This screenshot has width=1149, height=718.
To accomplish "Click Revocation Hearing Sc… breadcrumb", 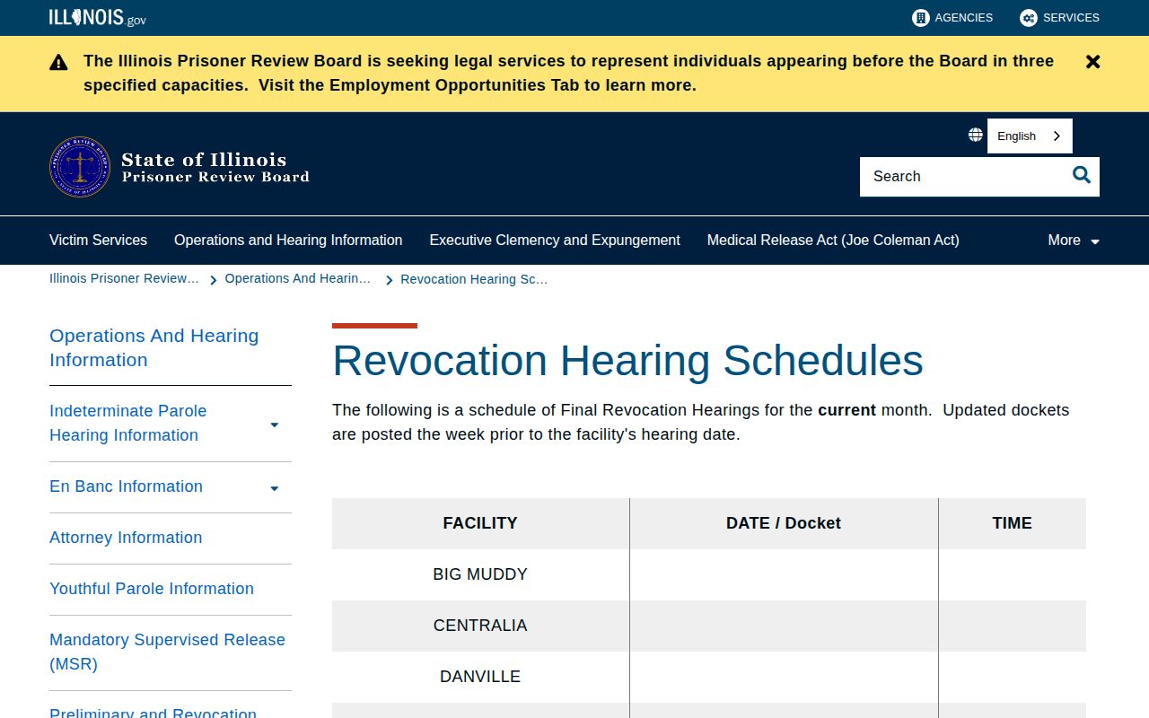I will [x=474, y=279].
